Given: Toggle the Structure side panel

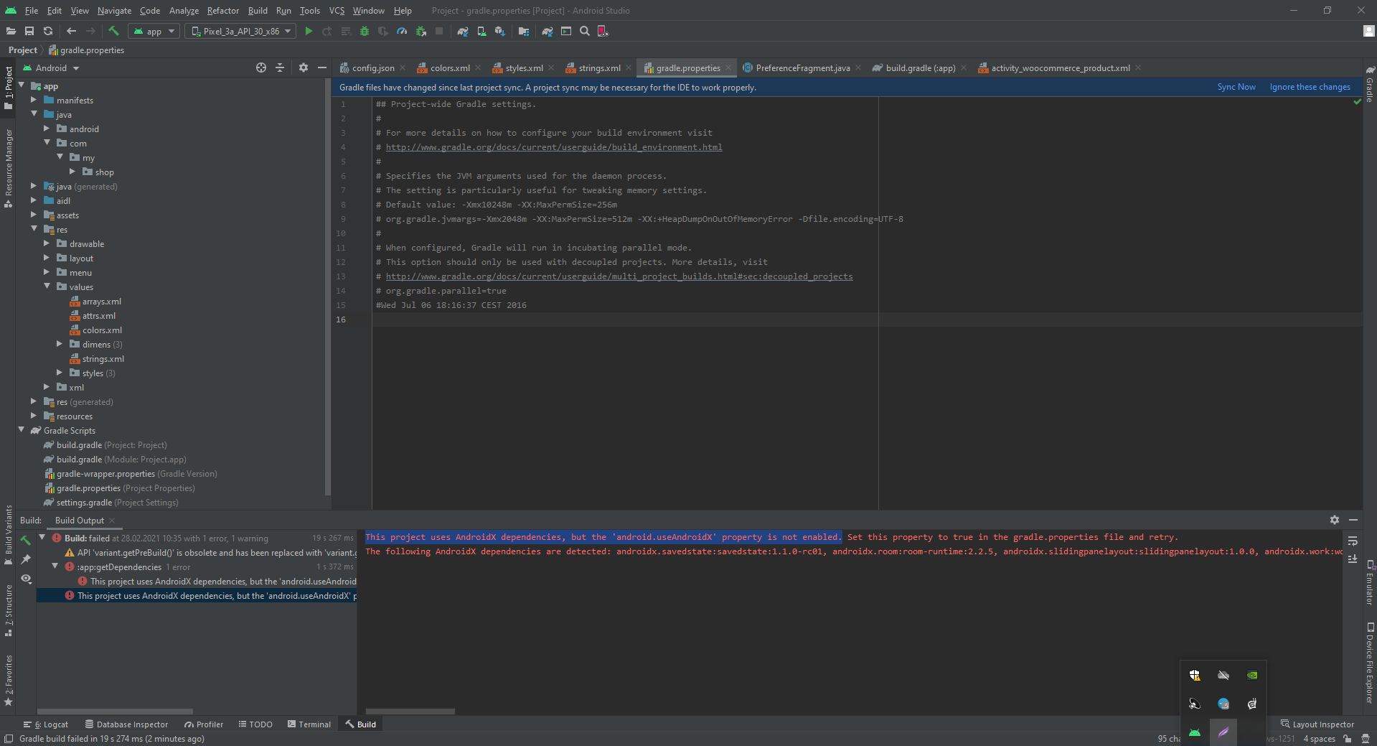Looking at the screenshot, I should (9, 611).
